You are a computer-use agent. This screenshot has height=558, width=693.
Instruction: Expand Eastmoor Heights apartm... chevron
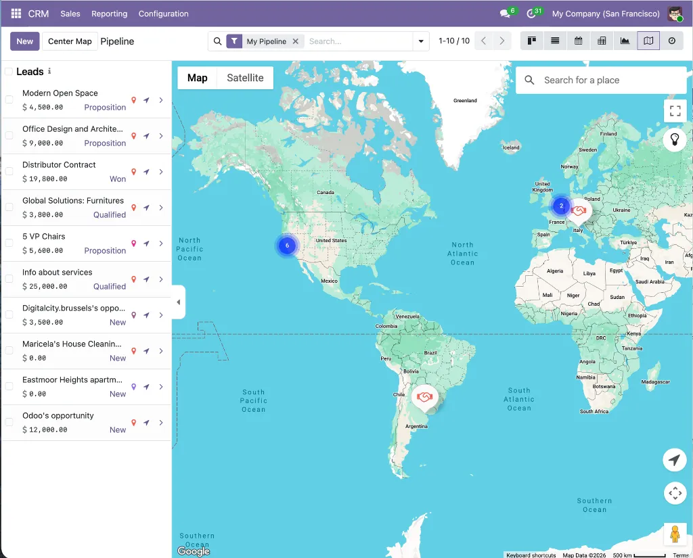(161, 387)
